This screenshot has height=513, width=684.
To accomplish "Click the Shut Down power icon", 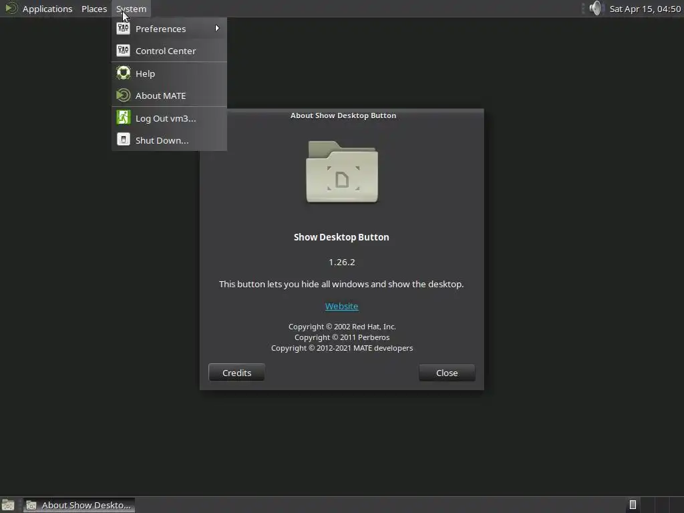I will [x=123, y=140].
